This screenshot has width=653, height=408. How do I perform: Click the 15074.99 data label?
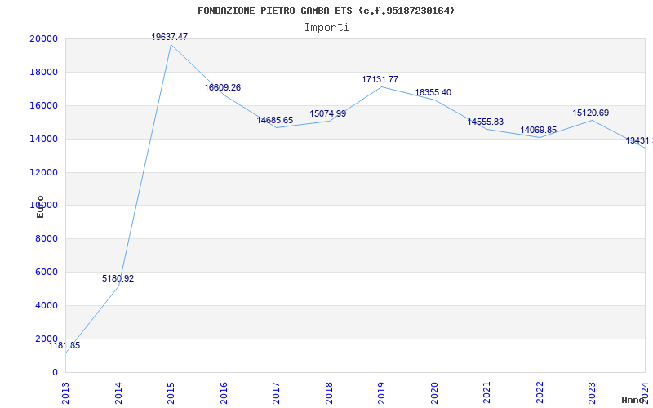click(x=328, y=113)
